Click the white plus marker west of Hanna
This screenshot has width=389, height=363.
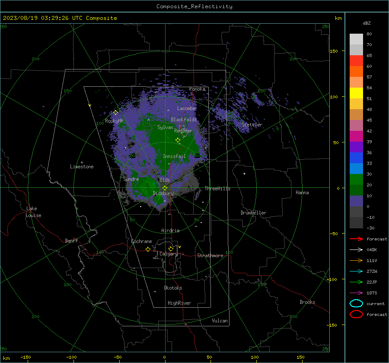coord(244,174)
